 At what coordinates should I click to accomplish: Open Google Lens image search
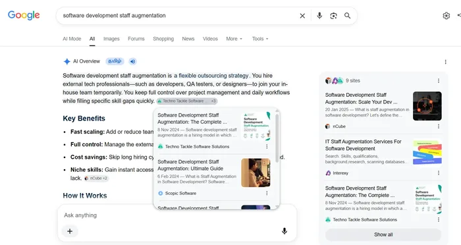[x=333, y=16]
